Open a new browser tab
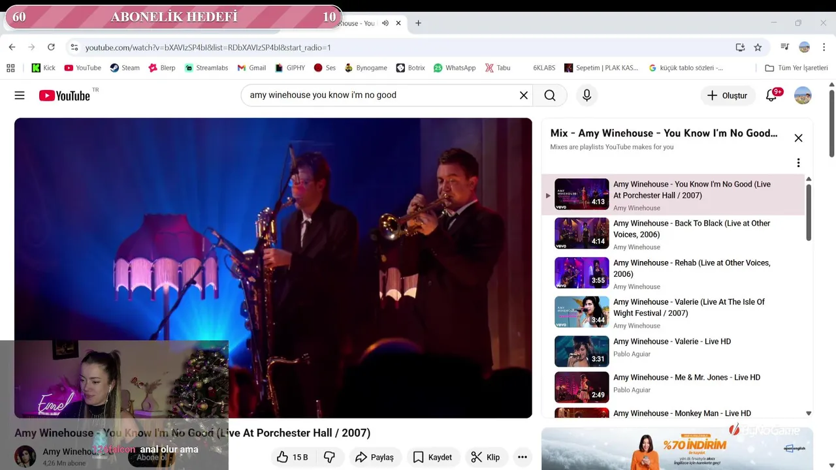 418,23
